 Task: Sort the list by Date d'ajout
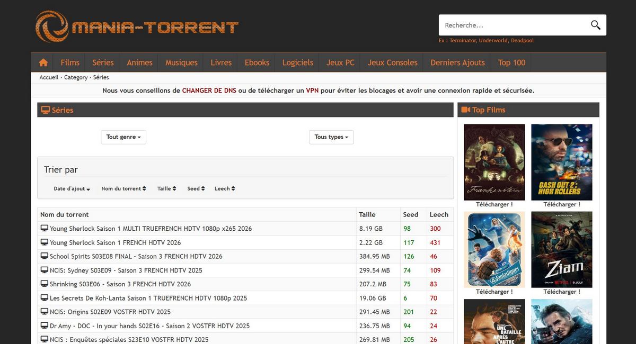pos(72,188)
